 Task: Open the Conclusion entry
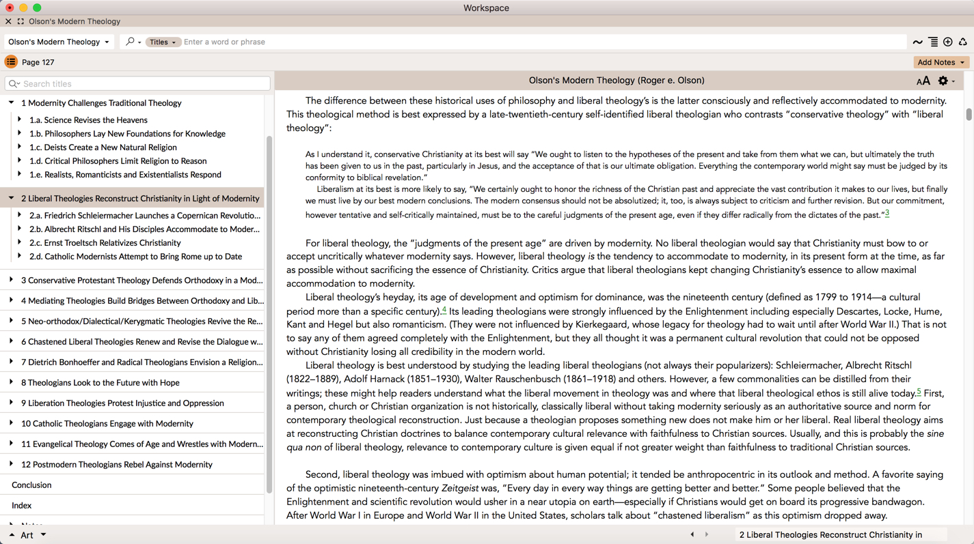31,485
